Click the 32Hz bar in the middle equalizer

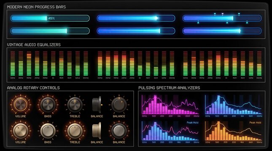[100, 63]
